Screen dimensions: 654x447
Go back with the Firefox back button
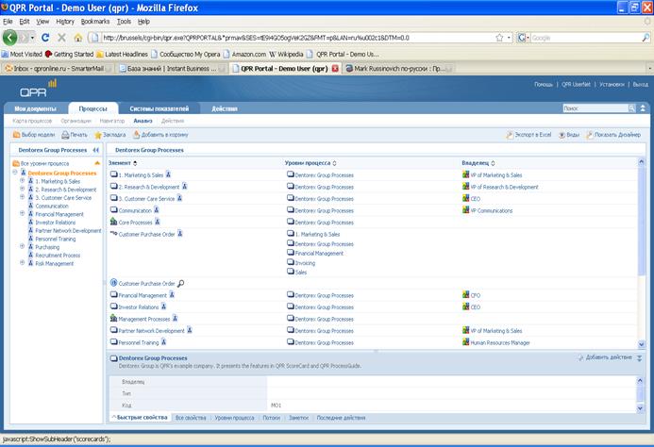[x=9, y=38]
